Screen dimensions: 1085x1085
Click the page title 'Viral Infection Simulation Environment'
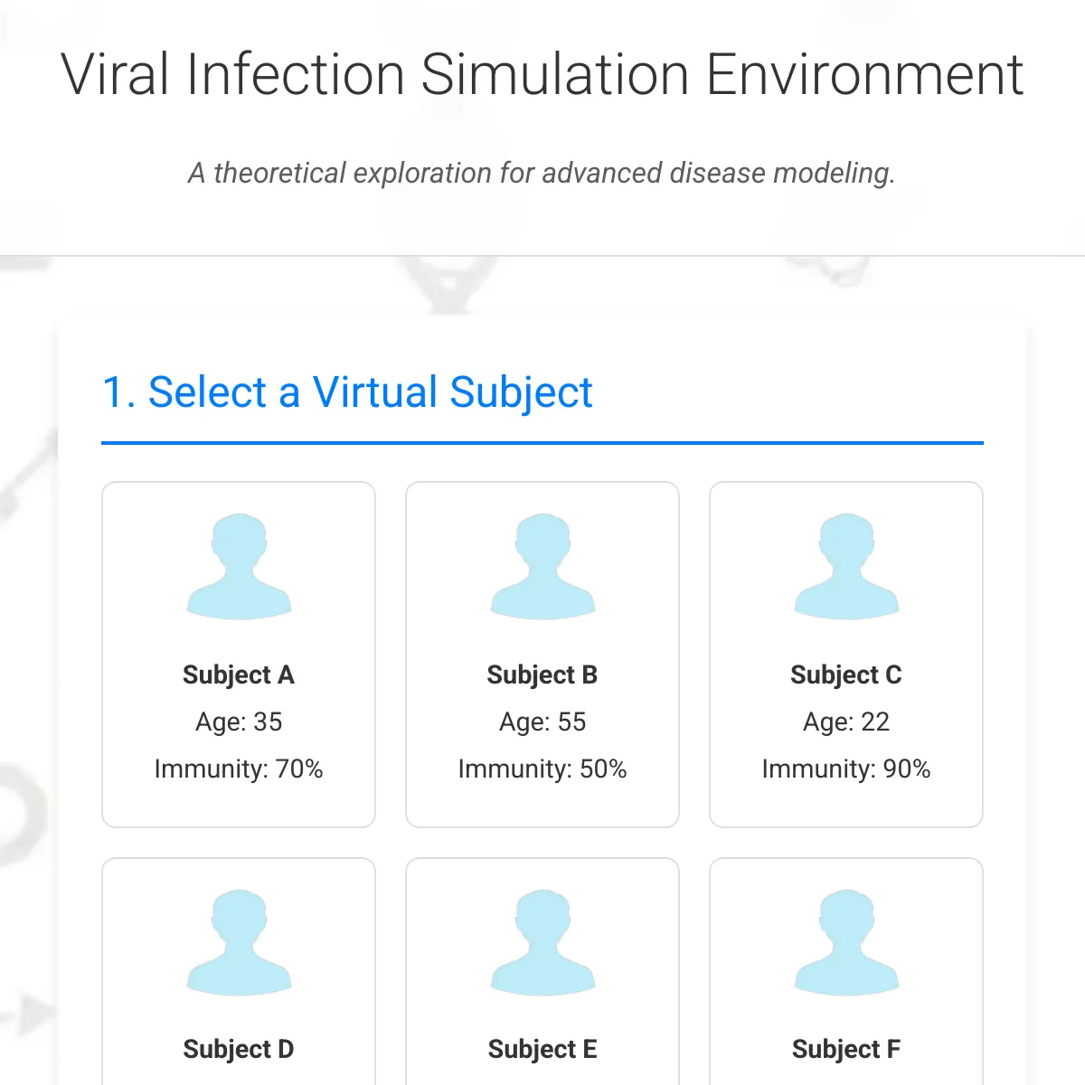[x=542, y=74]
